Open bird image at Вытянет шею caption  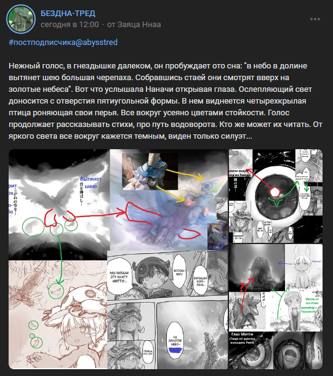click(59, 205)
